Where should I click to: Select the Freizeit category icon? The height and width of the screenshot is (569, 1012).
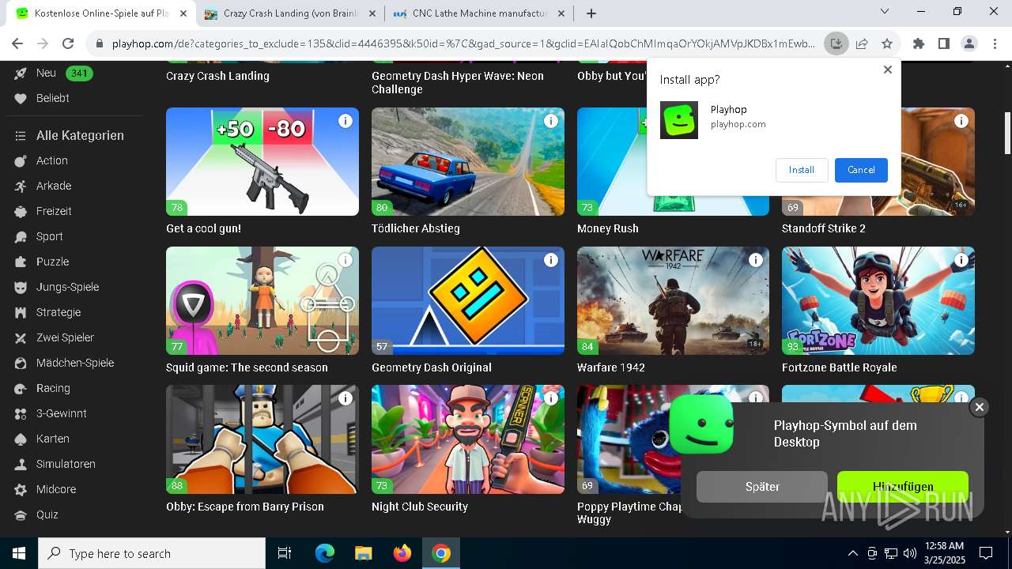21,211
